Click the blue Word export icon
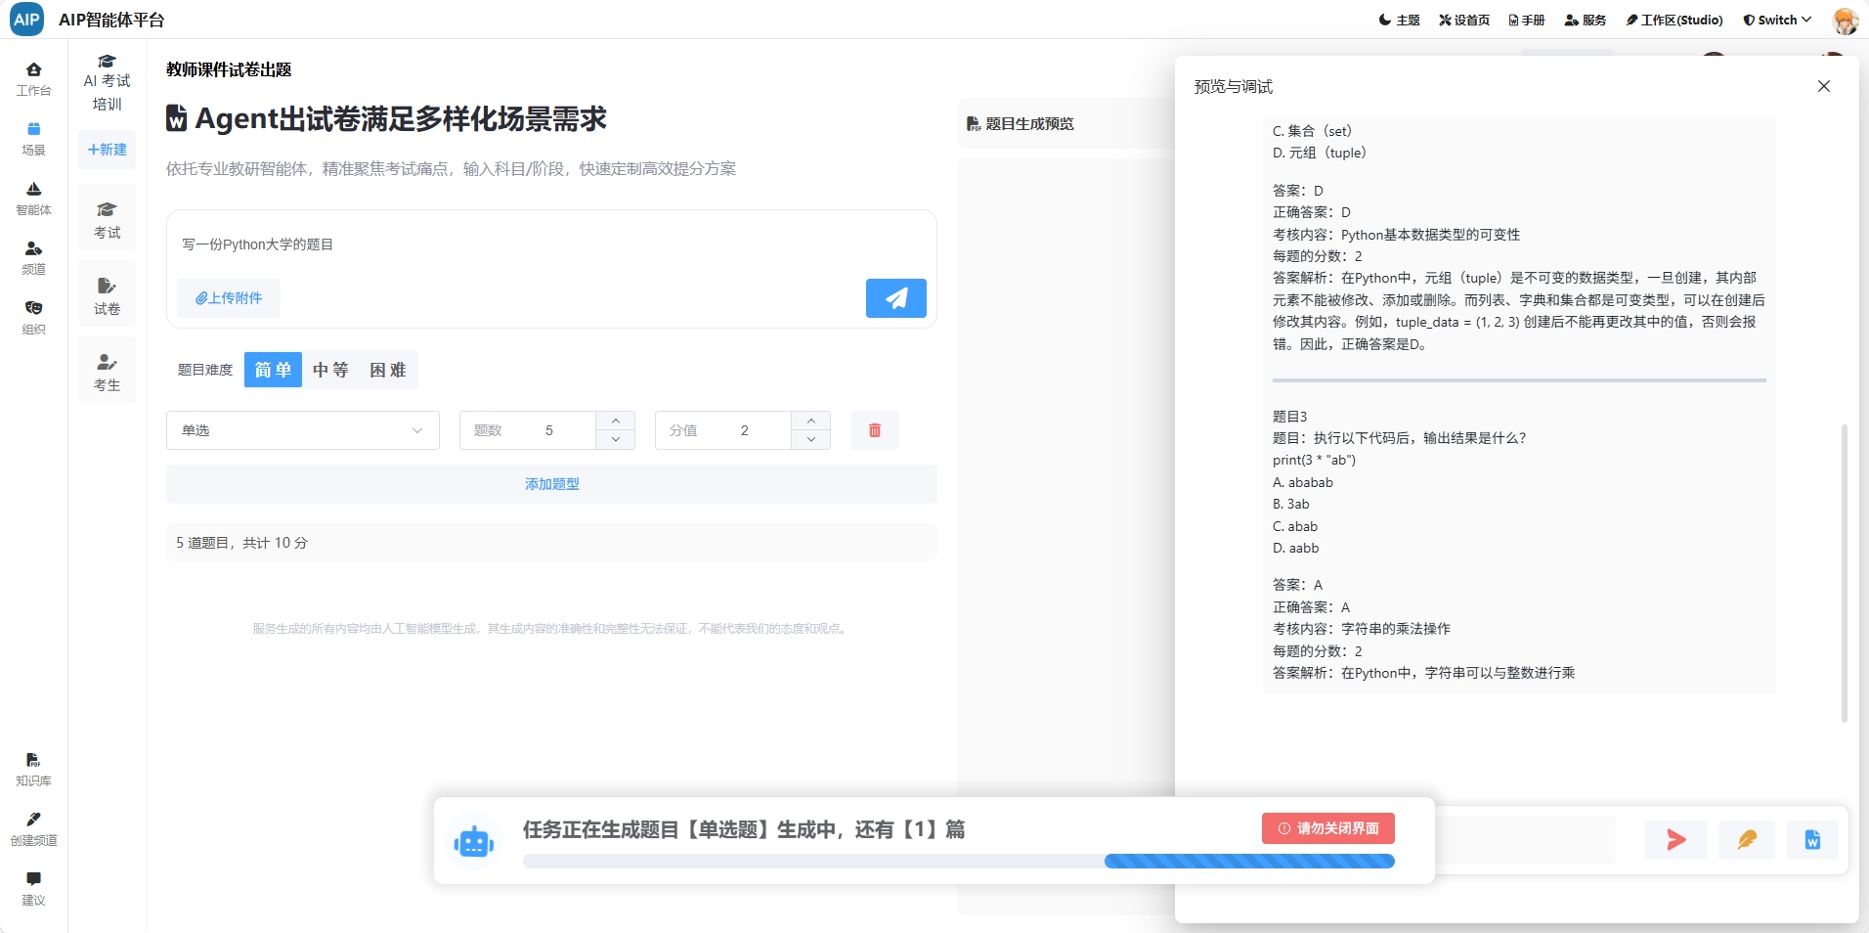Viewport: 1869px width, 933px height. tap(1812, 840)
